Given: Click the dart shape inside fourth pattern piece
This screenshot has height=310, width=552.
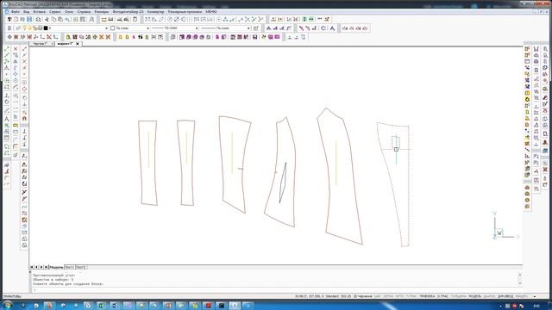Looking at the screenshot, I should click(x=283, y=183).
